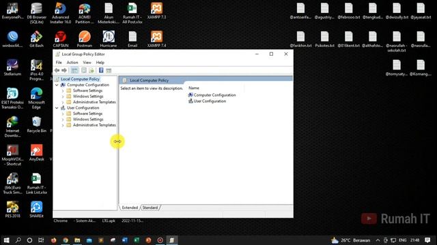The height and width of the screenshot is (245, 437).
Task: Switch to the Extended tab
Action: point(130,208)
